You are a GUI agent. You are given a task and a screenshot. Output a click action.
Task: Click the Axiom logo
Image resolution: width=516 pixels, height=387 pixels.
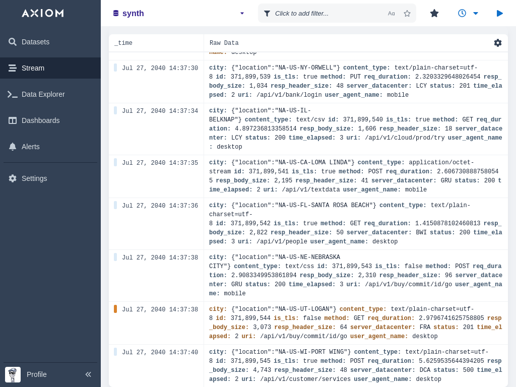[43, 13]
